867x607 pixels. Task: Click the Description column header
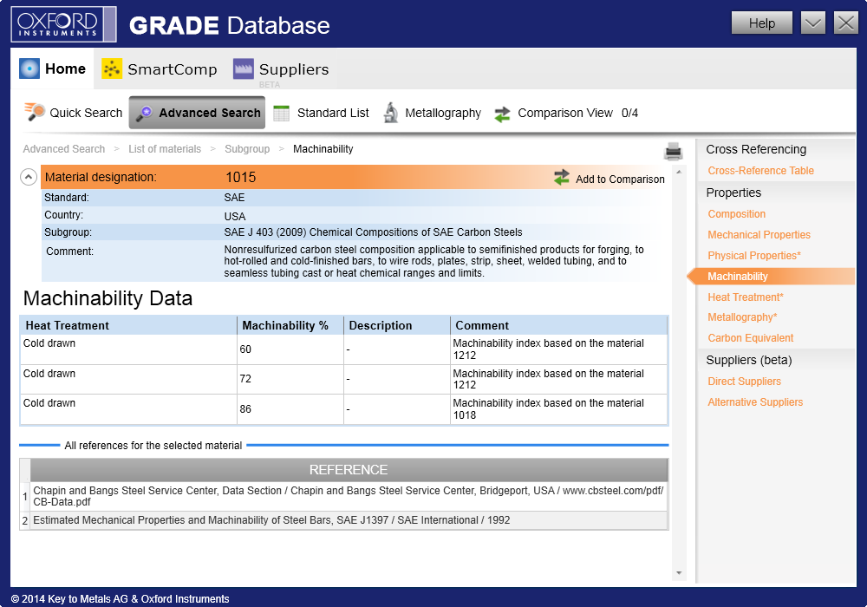[x=397, y=326]
